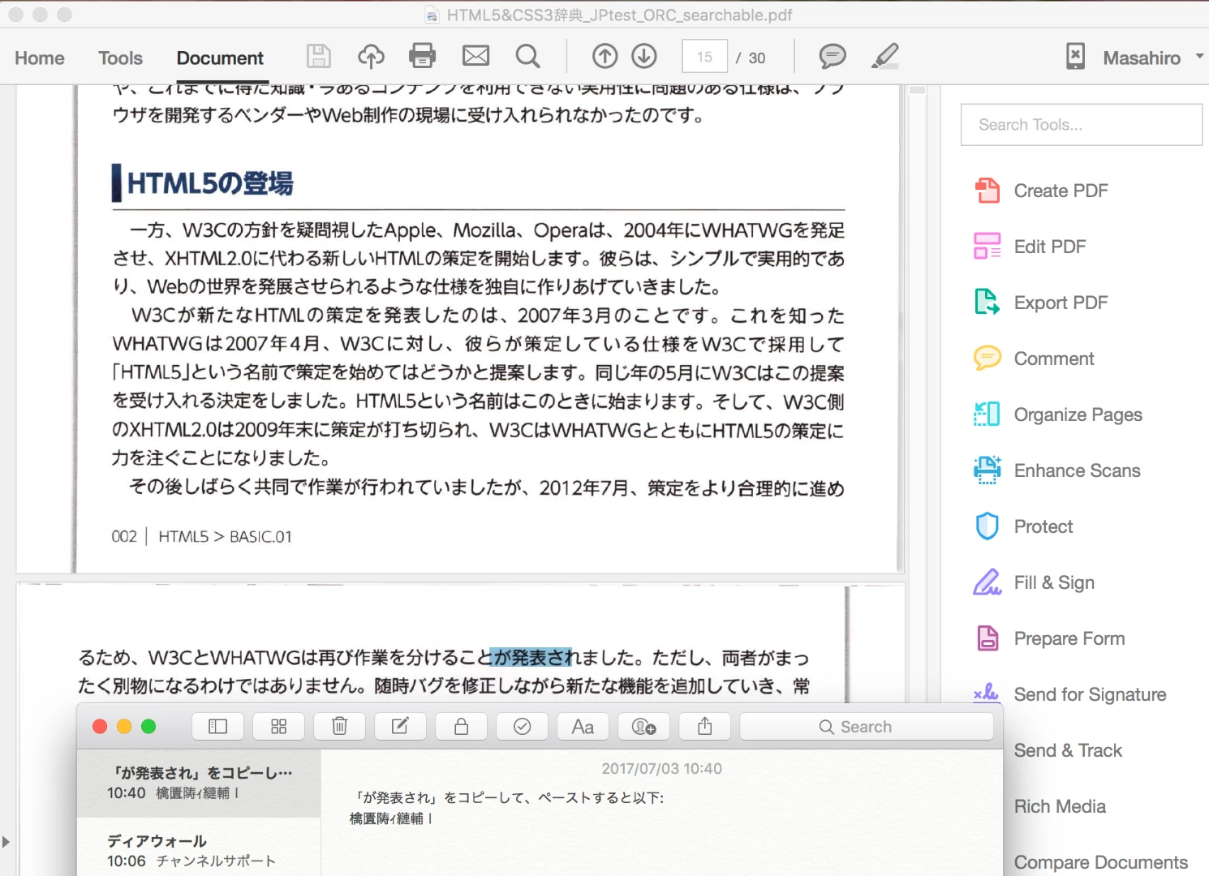Image resolution: width=1209 pixels, height=876 pixels.
Task: Click the Save file icon in the Acrobat toolbar
Action: [x=319, y=56]
